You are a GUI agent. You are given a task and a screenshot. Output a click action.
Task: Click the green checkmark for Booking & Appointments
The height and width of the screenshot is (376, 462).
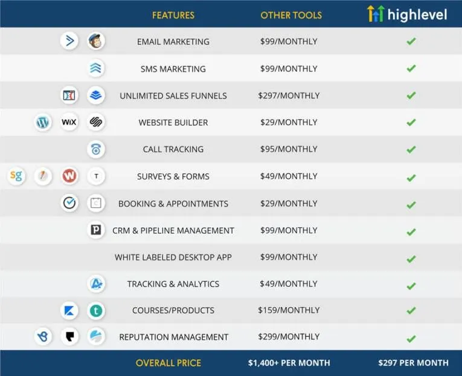tap(411, 205)
